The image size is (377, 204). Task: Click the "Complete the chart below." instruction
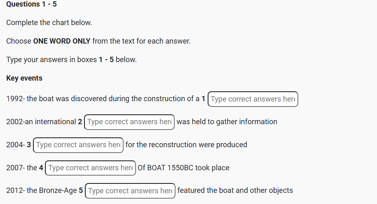point(49,23)
